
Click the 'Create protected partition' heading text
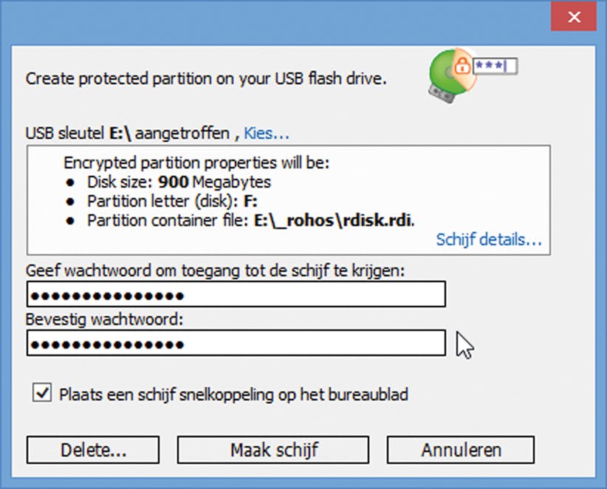206,78
